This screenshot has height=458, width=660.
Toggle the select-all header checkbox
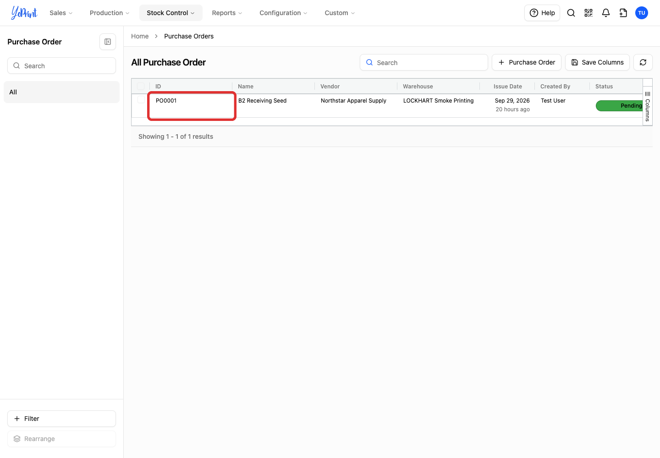click(141, 86)
